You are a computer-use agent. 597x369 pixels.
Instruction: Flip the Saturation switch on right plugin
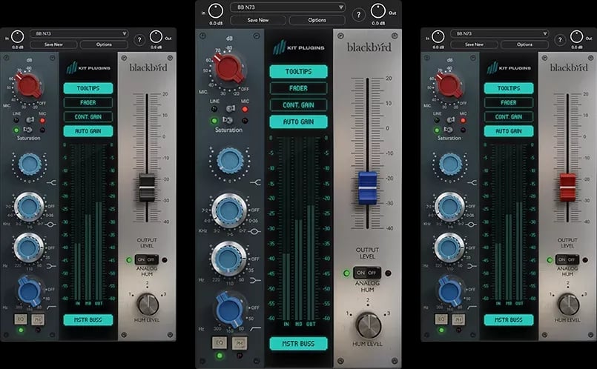[x=448, y=130]
